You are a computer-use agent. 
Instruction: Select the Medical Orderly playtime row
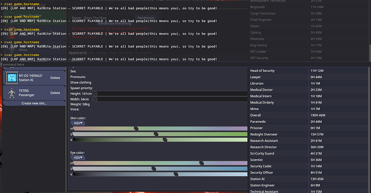pos(309,102)
